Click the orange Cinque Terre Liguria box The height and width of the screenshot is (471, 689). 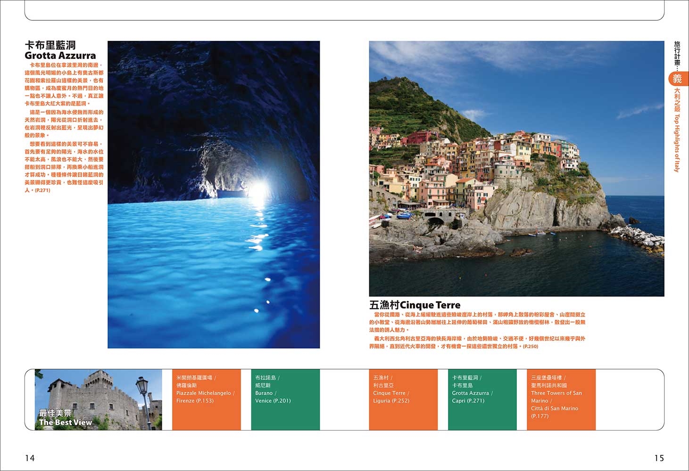click(x=403, y=399)
